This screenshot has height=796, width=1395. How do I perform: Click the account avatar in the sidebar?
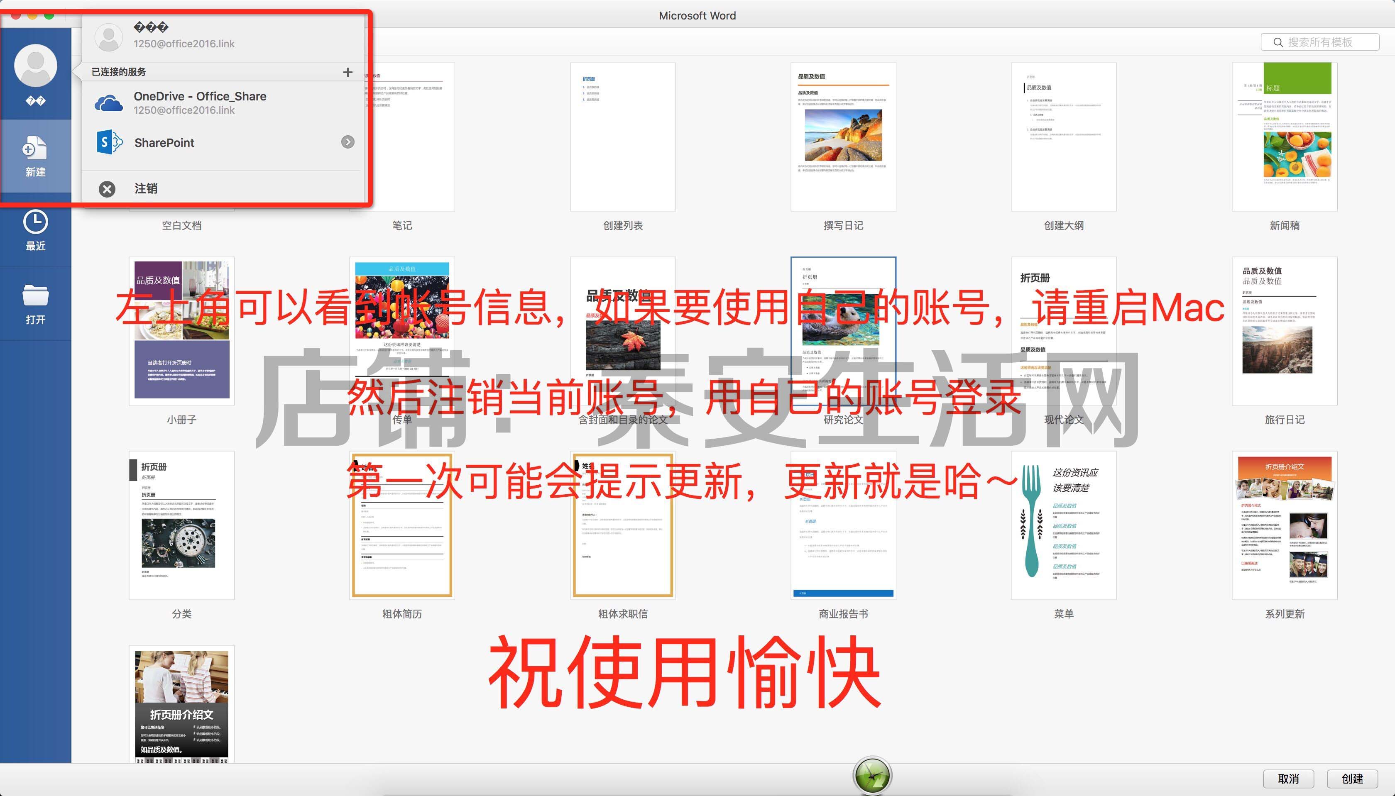[36, 66]
